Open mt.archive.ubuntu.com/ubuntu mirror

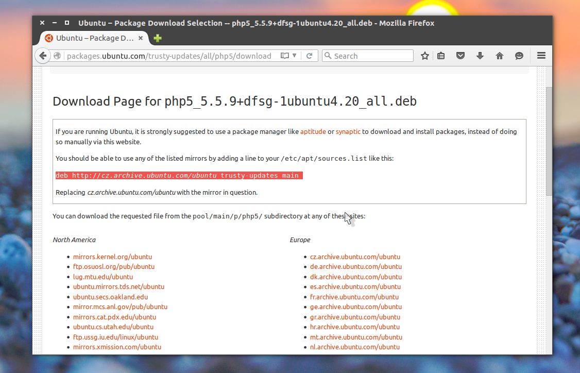coord(356,337)
